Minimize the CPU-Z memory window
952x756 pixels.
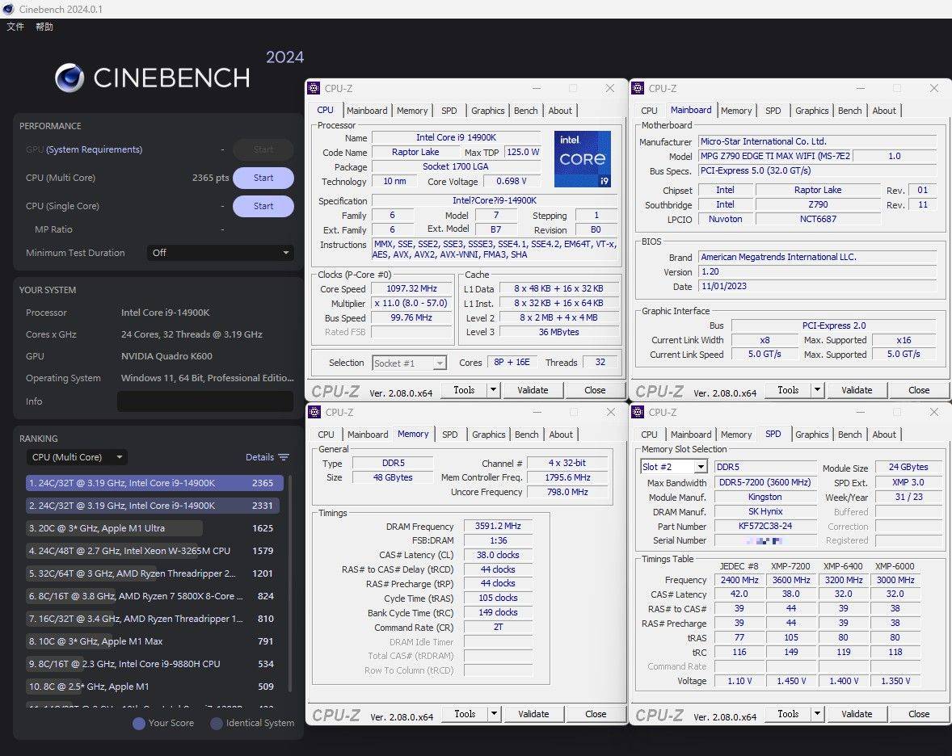[537, 413]
